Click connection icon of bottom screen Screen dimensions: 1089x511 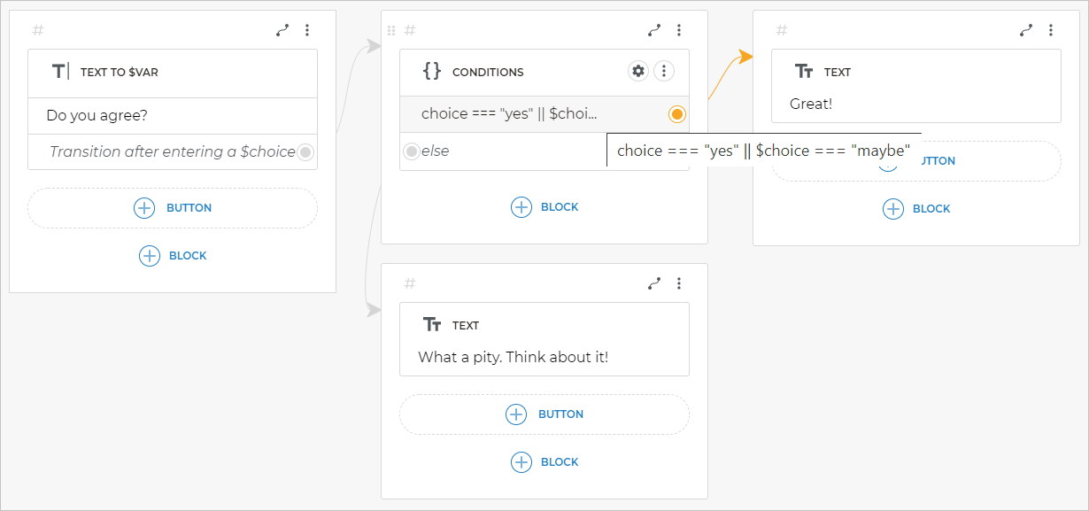coord(654,283)
